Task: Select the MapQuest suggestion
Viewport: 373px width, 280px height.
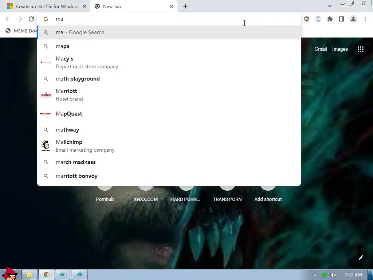Action: pyautogui.click(x=169, y=114)
